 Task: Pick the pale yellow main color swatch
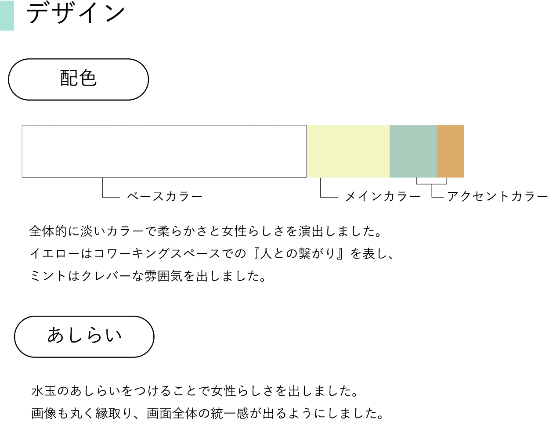pos(348,151)
